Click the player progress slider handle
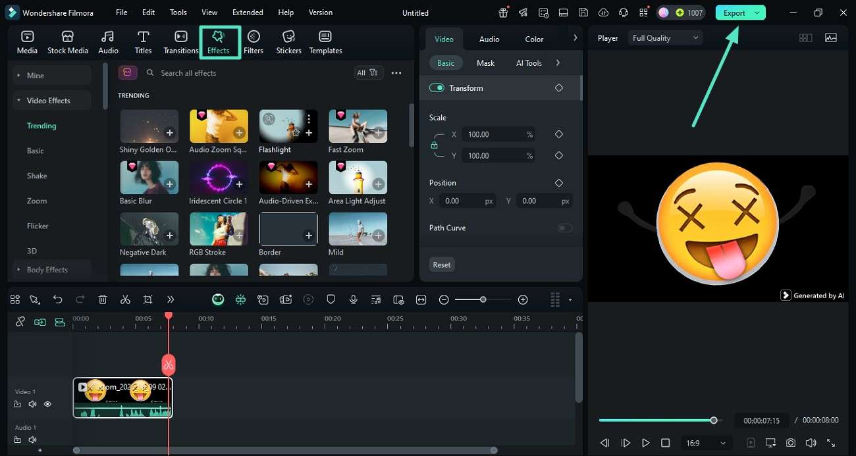Image resolution: width=856 pixels, height=456 pixels. click(714, 420)
